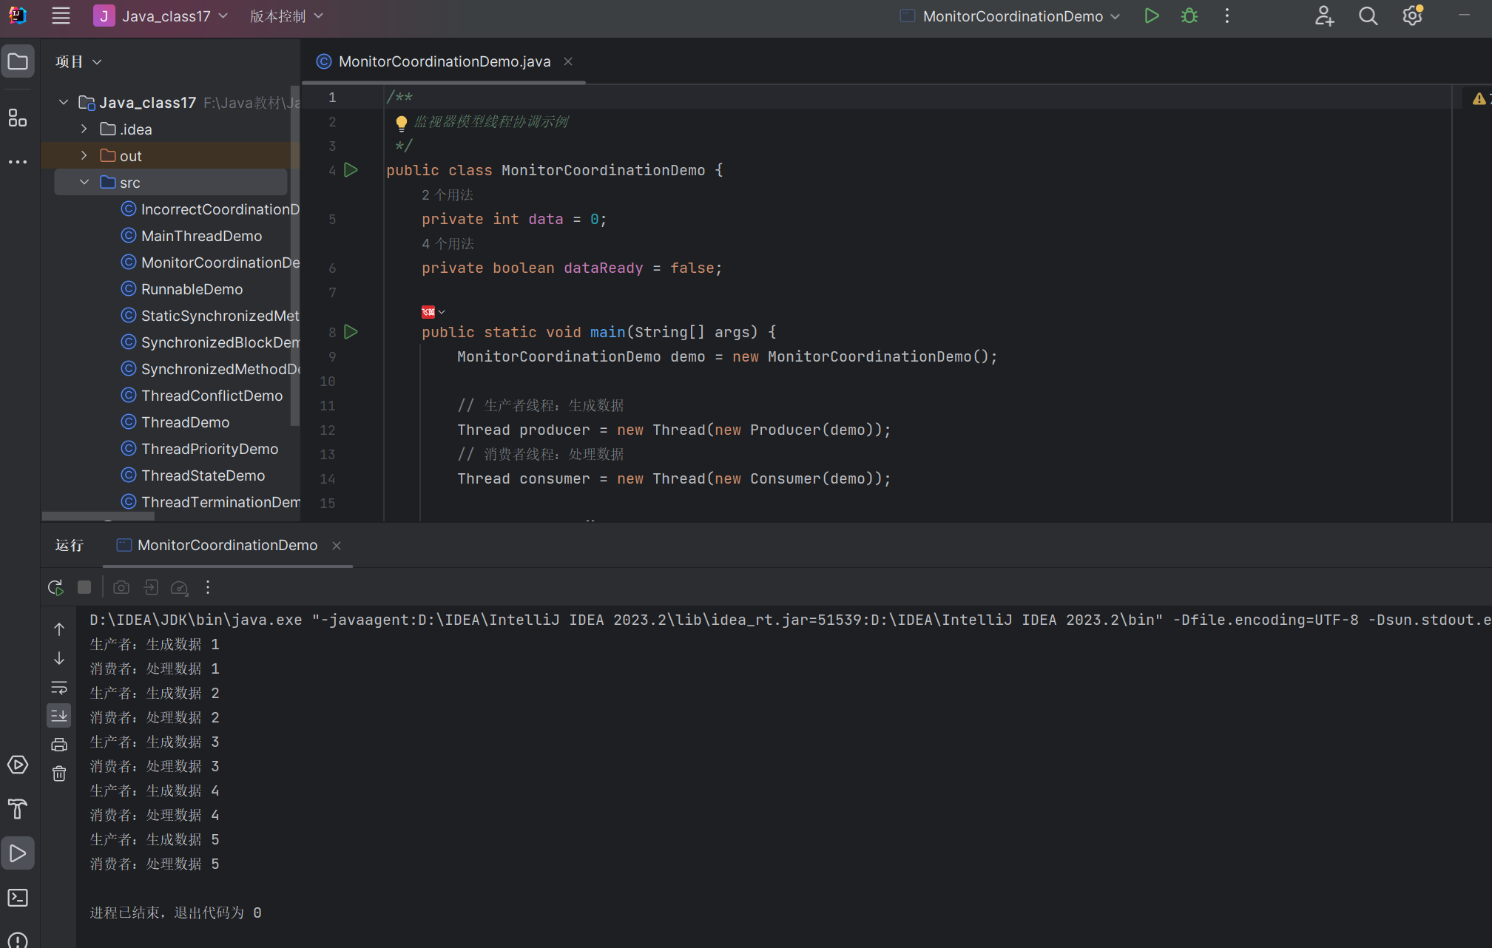Click the Search Everywhere magnifier icon
The width and height of the screenshot is (1492, 948).
tap(1368, 16)
